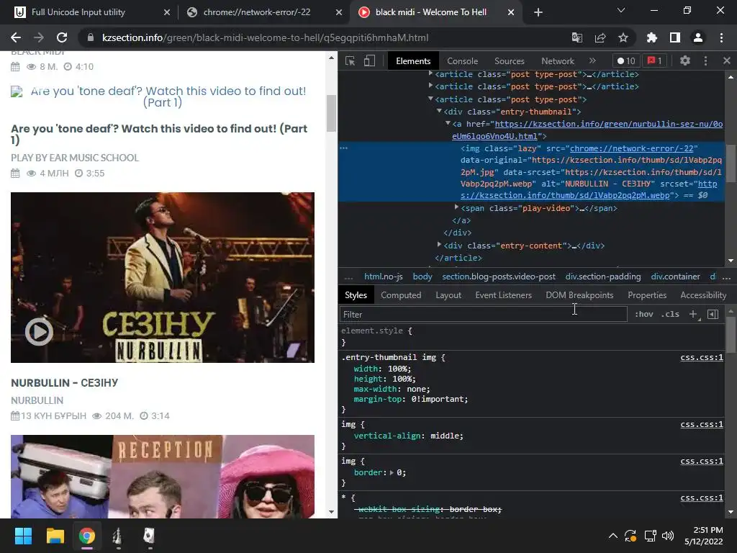Open a new browser tab
This screenshot has height=553, width=737.
click(x=538, y=12)
